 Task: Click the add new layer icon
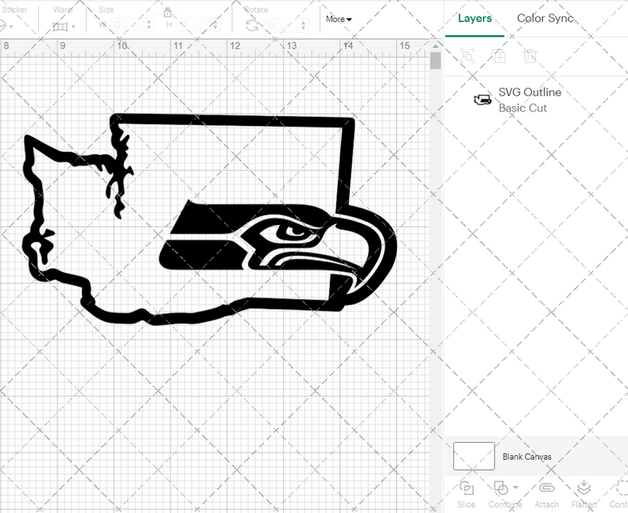pos(499,56)
